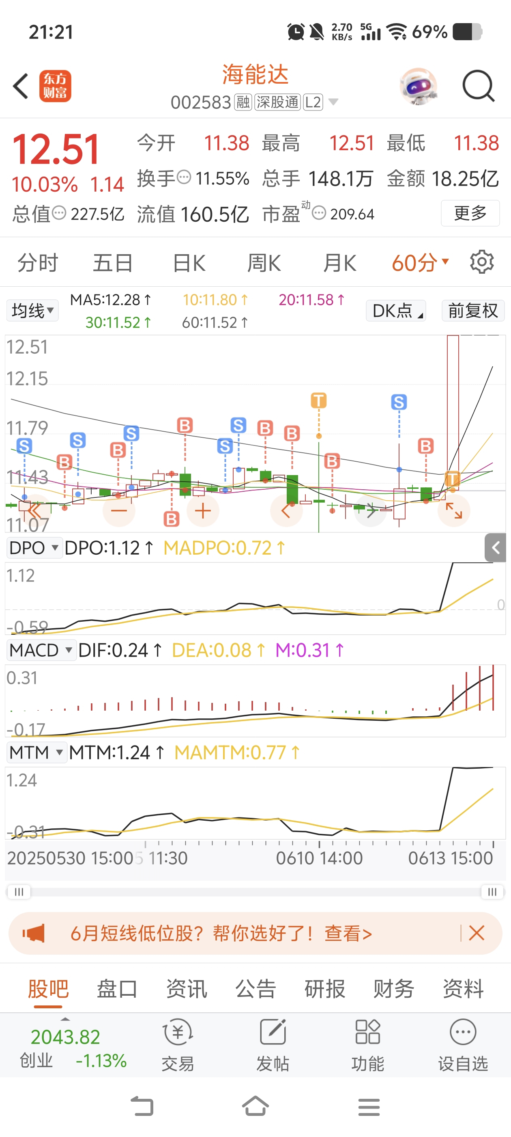This screenshot has height=1137, width=511.
Task: Tap the back arrow icon
Action: tap(21, 86)
